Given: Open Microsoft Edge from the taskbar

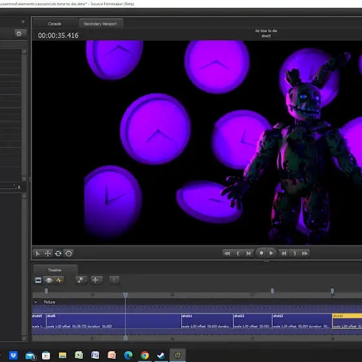Looking at the screenshot, I should [x=128, y=356].
